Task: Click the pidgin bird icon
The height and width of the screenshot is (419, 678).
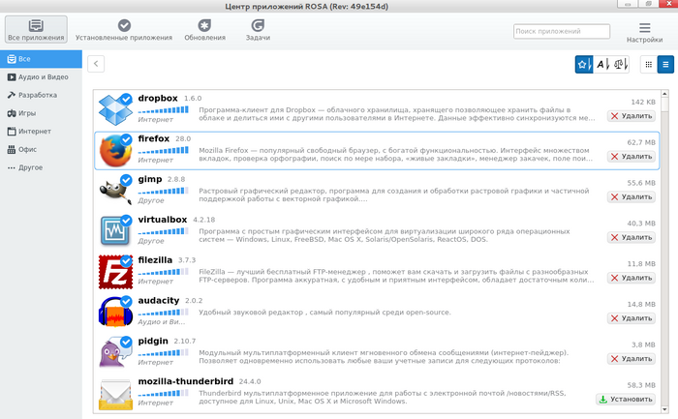Action: [115, 352]
